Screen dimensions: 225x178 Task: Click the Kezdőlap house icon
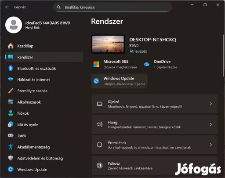(11, 46)
